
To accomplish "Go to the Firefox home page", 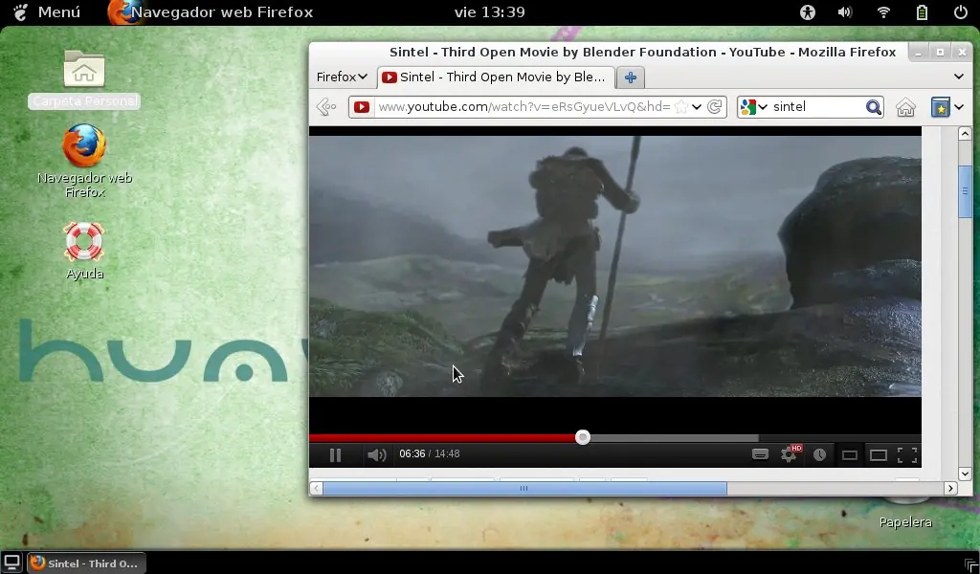I will 905,107.
